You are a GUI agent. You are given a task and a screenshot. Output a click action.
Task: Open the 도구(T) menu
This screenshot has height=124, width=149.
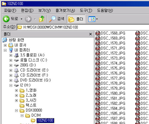click(86, 10)
